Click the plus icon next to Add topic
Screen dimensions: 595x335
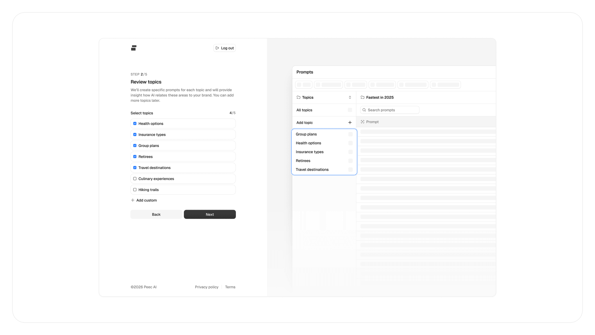point(350,123)
